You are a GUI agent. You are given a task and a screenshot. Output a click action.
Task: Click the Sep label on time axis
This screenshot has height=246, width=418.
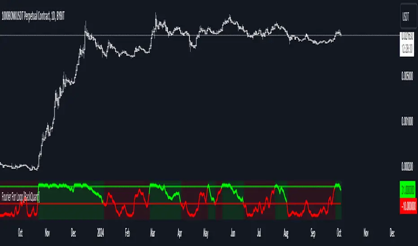tap(313, 233)
